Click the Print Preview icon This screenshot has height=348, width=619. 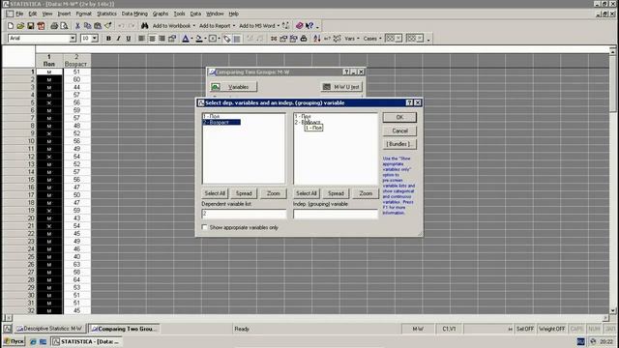click(x=64, y=26)
